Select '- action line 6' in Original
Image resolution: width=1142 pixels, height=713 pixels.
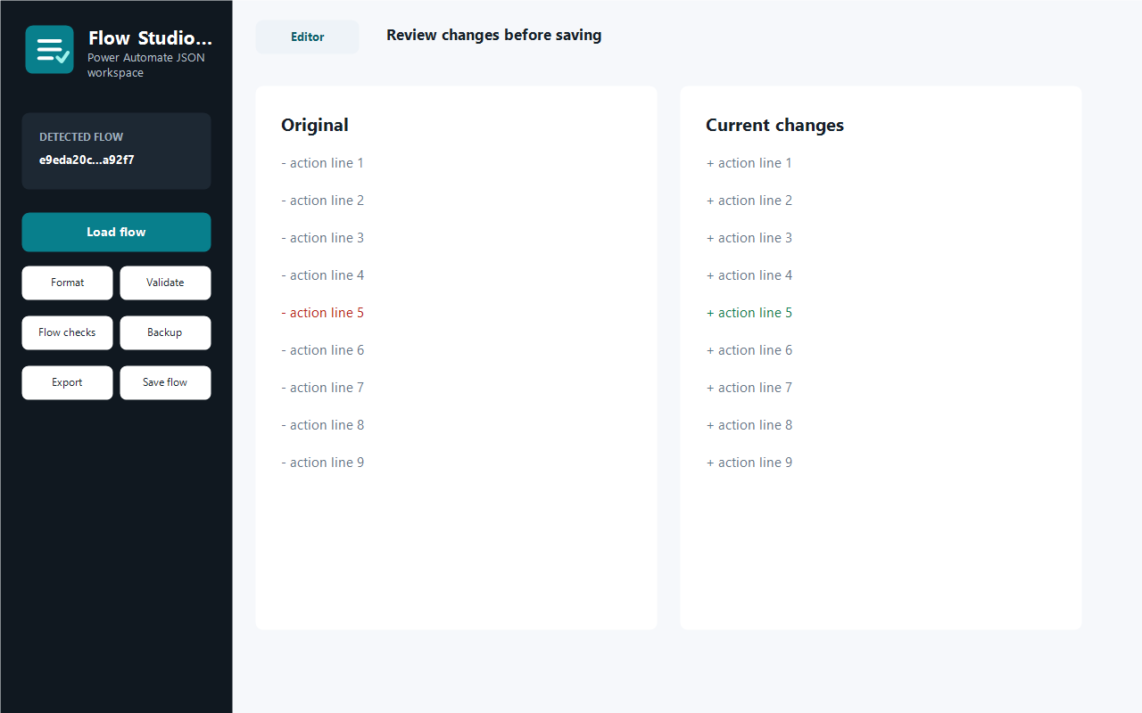pyautogui.click(x=323, y=350)
